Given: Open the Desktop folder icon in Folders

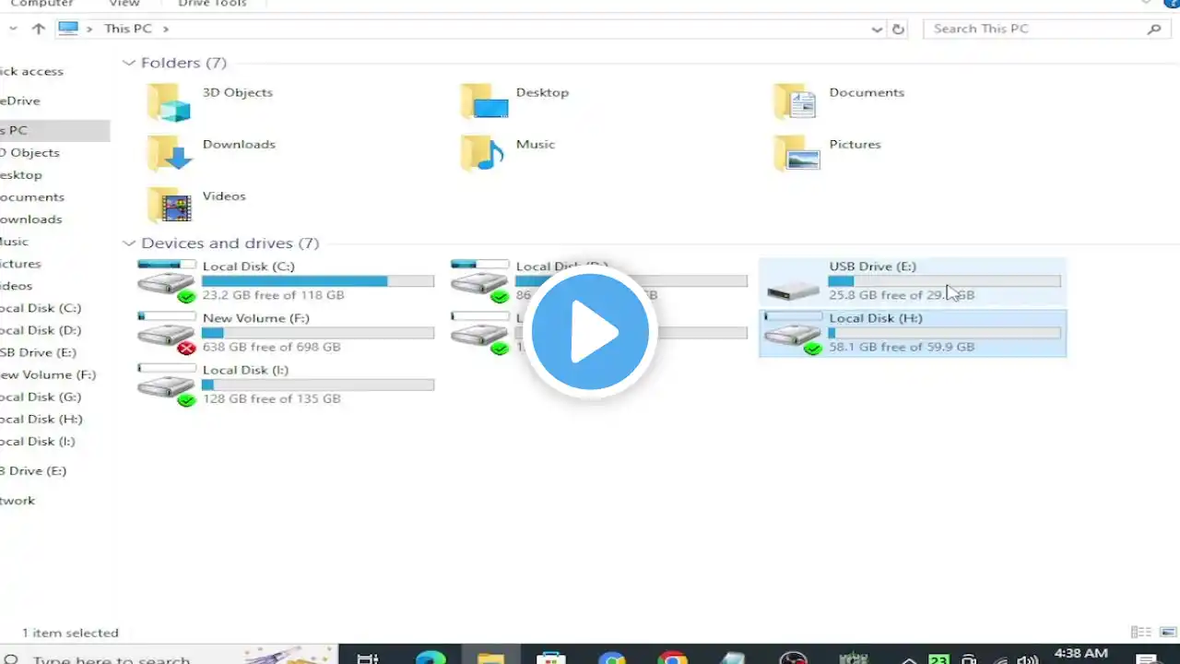Looking at the screenshot, I should point(484,101).
